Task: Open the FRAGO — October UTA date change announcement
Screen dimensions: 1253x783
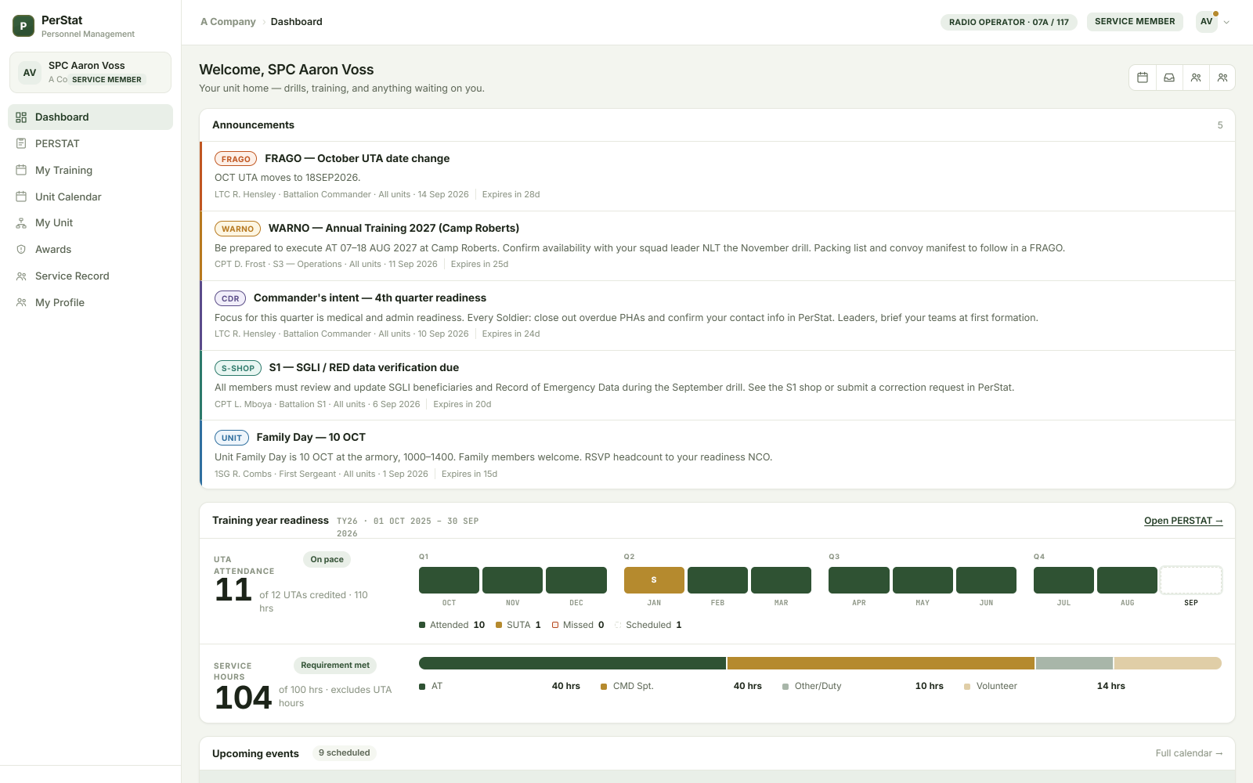Action: pyautogui.click(x=717, y=176)
